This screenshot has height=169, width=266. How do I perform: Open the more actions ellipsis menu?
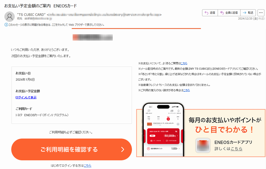click(261, 13)
